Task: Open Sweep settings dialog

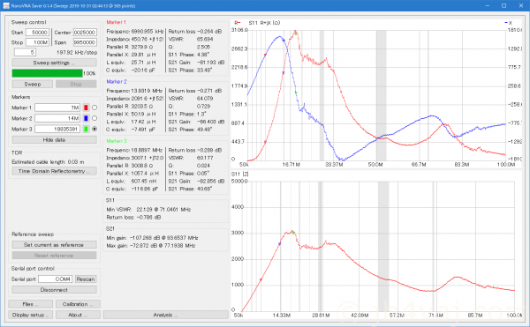Action: tap(55, 63)
